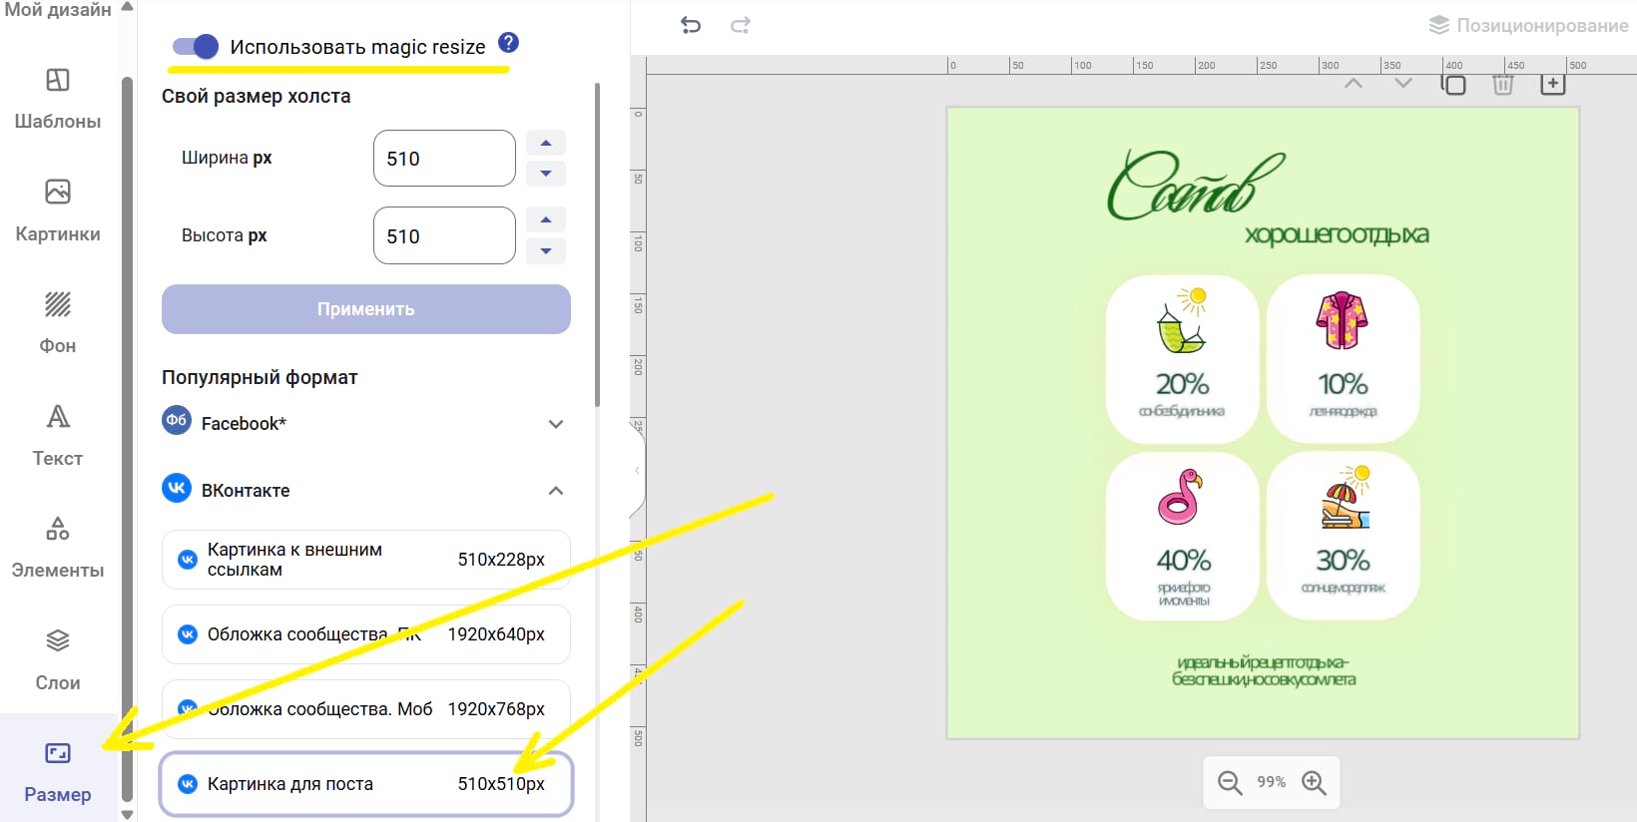Screen dimensions: 1637x822
Task: Add new page with plus icon
Action: pyautogui.click(x=1552, y=85)
